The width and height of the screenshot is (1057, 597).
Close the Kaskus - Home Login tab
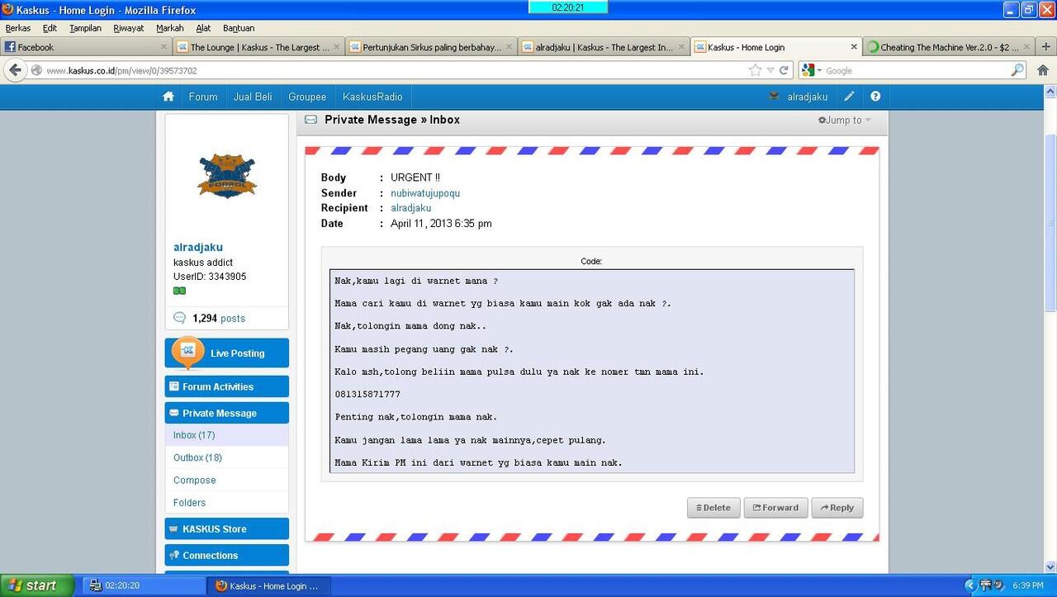point(854,47)
